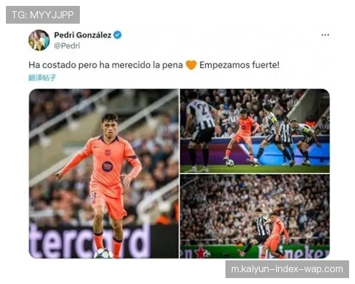Screen dimensions: 355x284
Task: Open the top-right photo with striped-shirt defenders
Action: click(x=254, y=131)
